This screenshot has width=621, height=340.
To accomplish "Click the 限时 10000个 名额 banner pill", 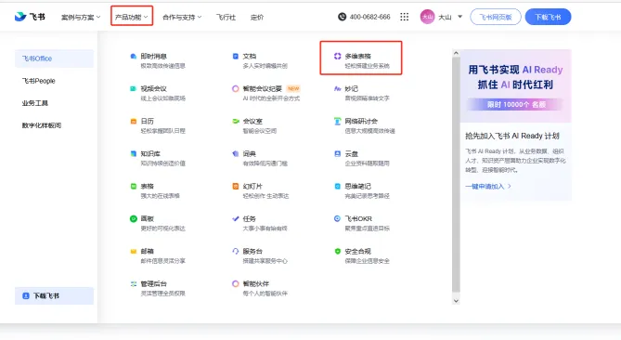I will click(516, 105).
